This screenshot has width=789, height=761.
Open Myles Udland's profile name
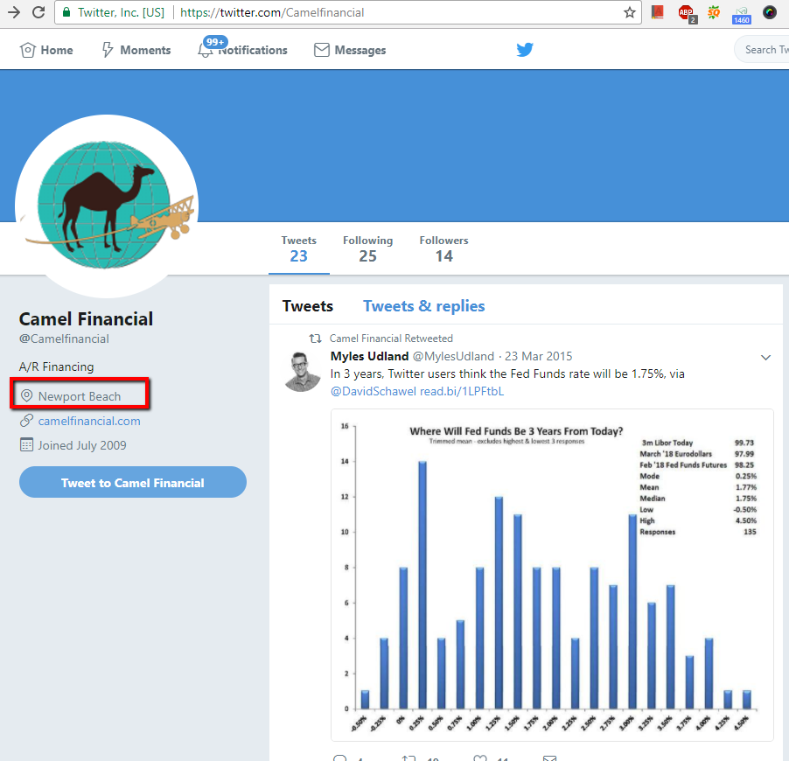(x=369, y=356)
